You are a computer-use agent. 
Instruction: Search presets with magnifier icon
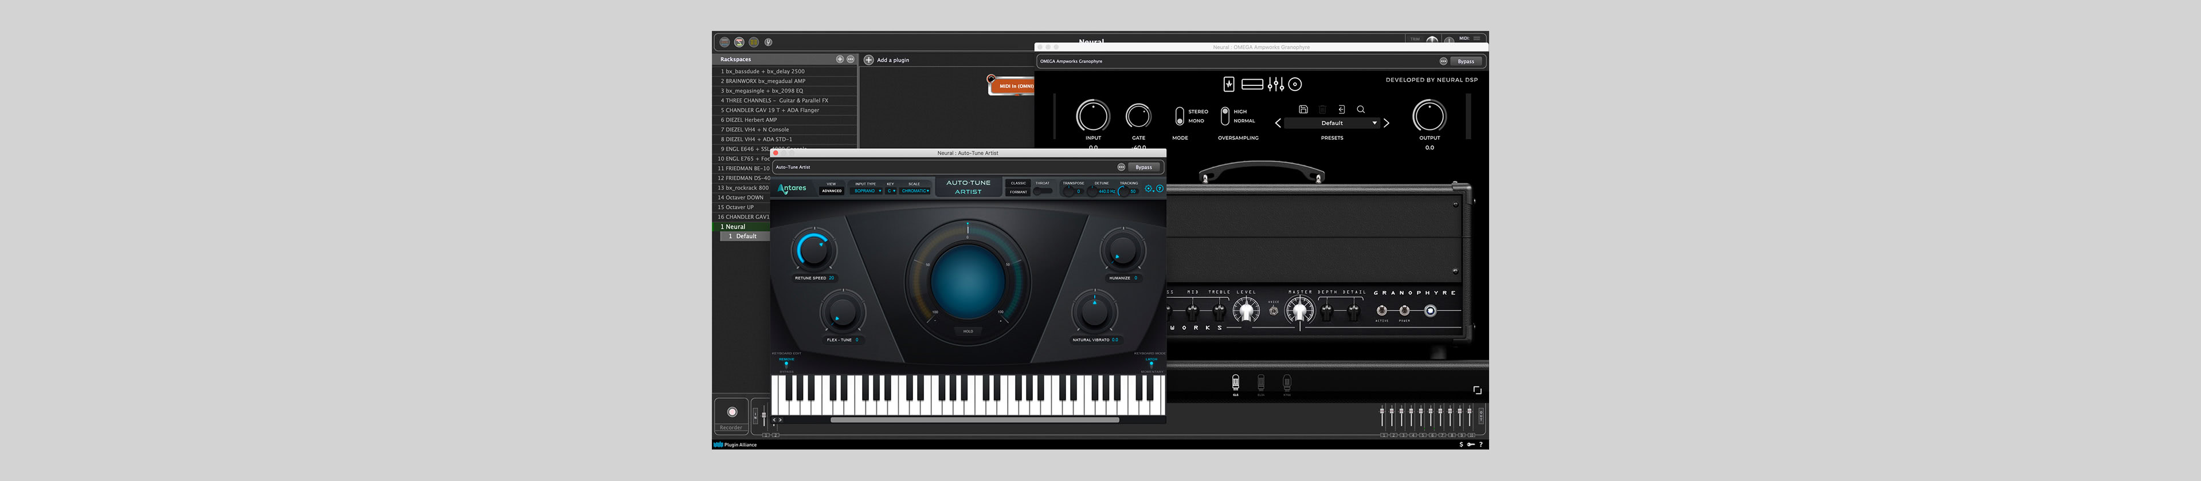coord(1361,109)
